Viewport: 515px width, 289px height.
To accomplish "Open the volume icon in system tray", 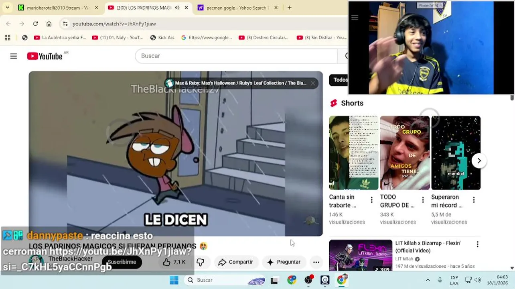I will [x=477, y=280].
